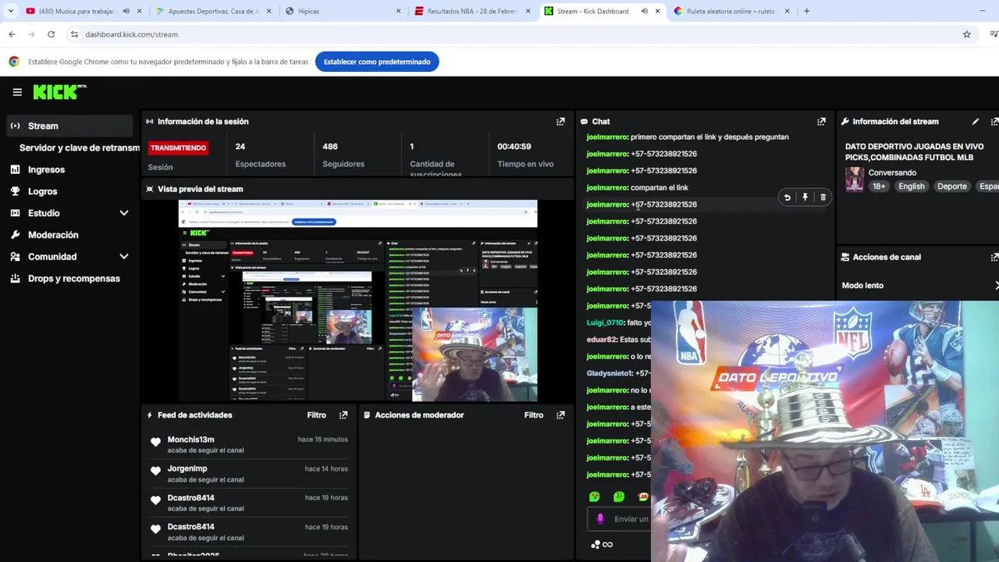The image size is (999, 562).
Task: Bookmark this page with the star icon
Action: [966, 34]
